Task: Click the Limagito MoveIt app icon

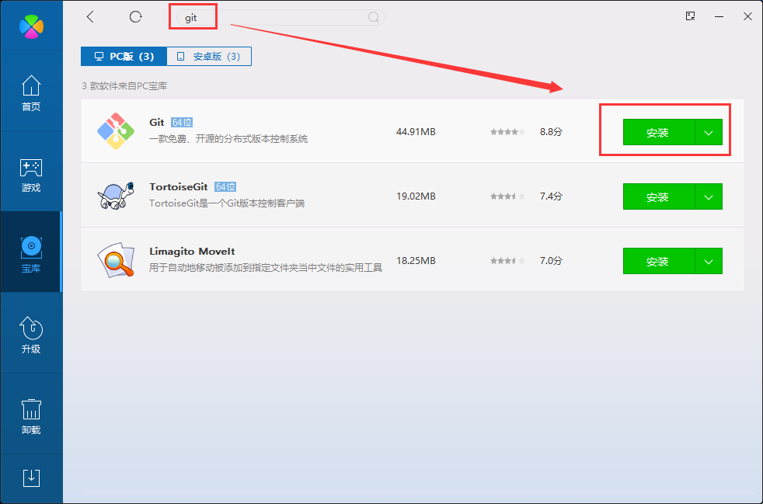Action: click(x=116, y=260)
